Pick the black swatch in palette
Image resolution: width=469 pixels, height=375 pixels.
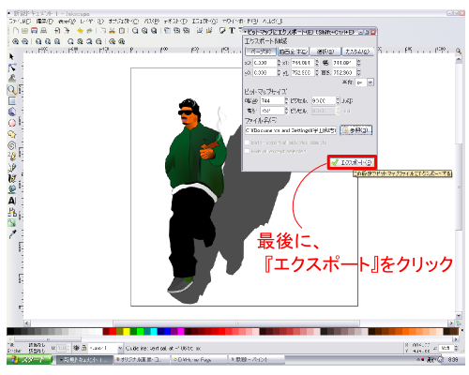point(10,331)
